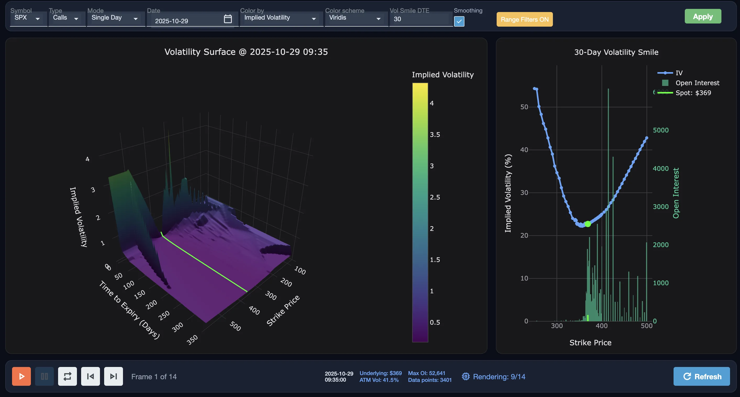Click the Rendering chip icon
The width and height of the screenshot is (740, 397).
pyautogui.click(x=466, y=376)
